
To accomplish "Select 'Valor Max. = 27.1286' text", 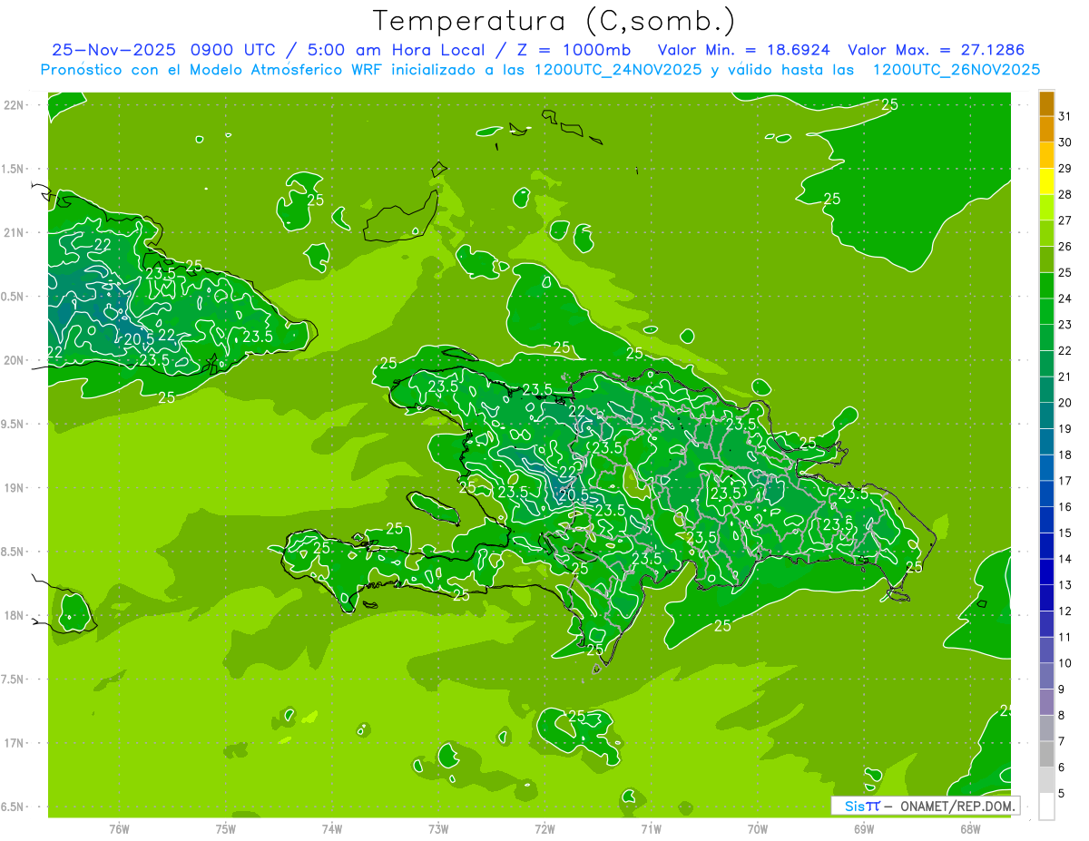I will click(x=937, y=50).
